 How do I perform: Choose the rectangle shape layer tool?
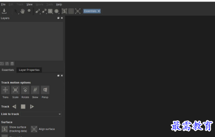coord(50,11)
